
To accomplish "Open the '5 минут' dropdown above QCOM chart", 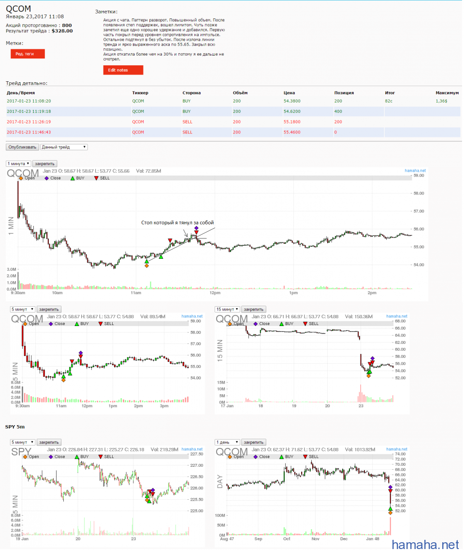I will pyautogui.click(x=22, y=309).
